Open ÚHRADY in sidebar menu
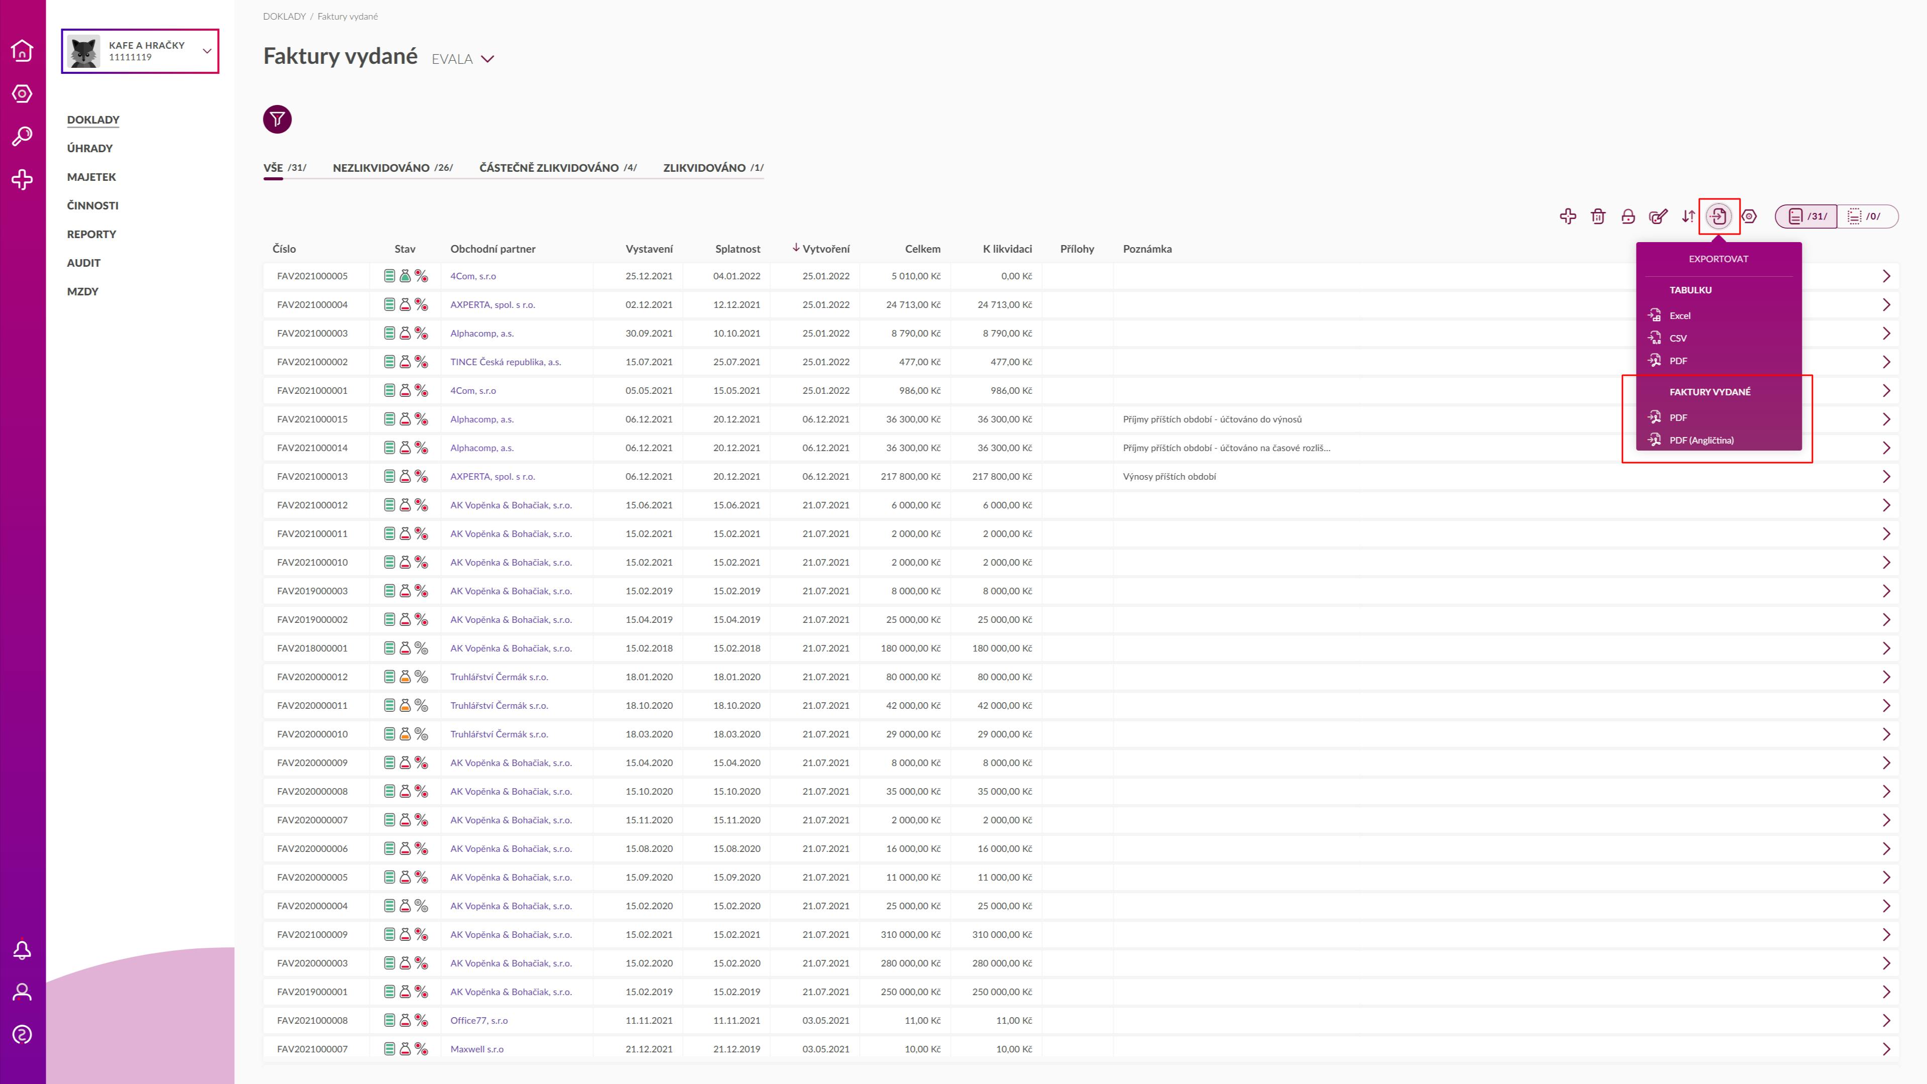This screenshot has height=1084, width=1927. click(90, 148)
